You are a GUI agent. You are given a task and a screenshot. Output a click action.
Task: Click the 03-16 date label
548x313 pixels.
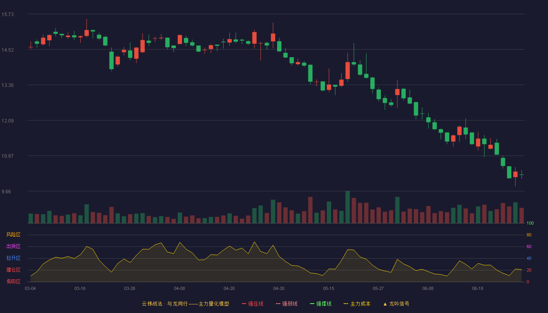(x=80, y=288)
